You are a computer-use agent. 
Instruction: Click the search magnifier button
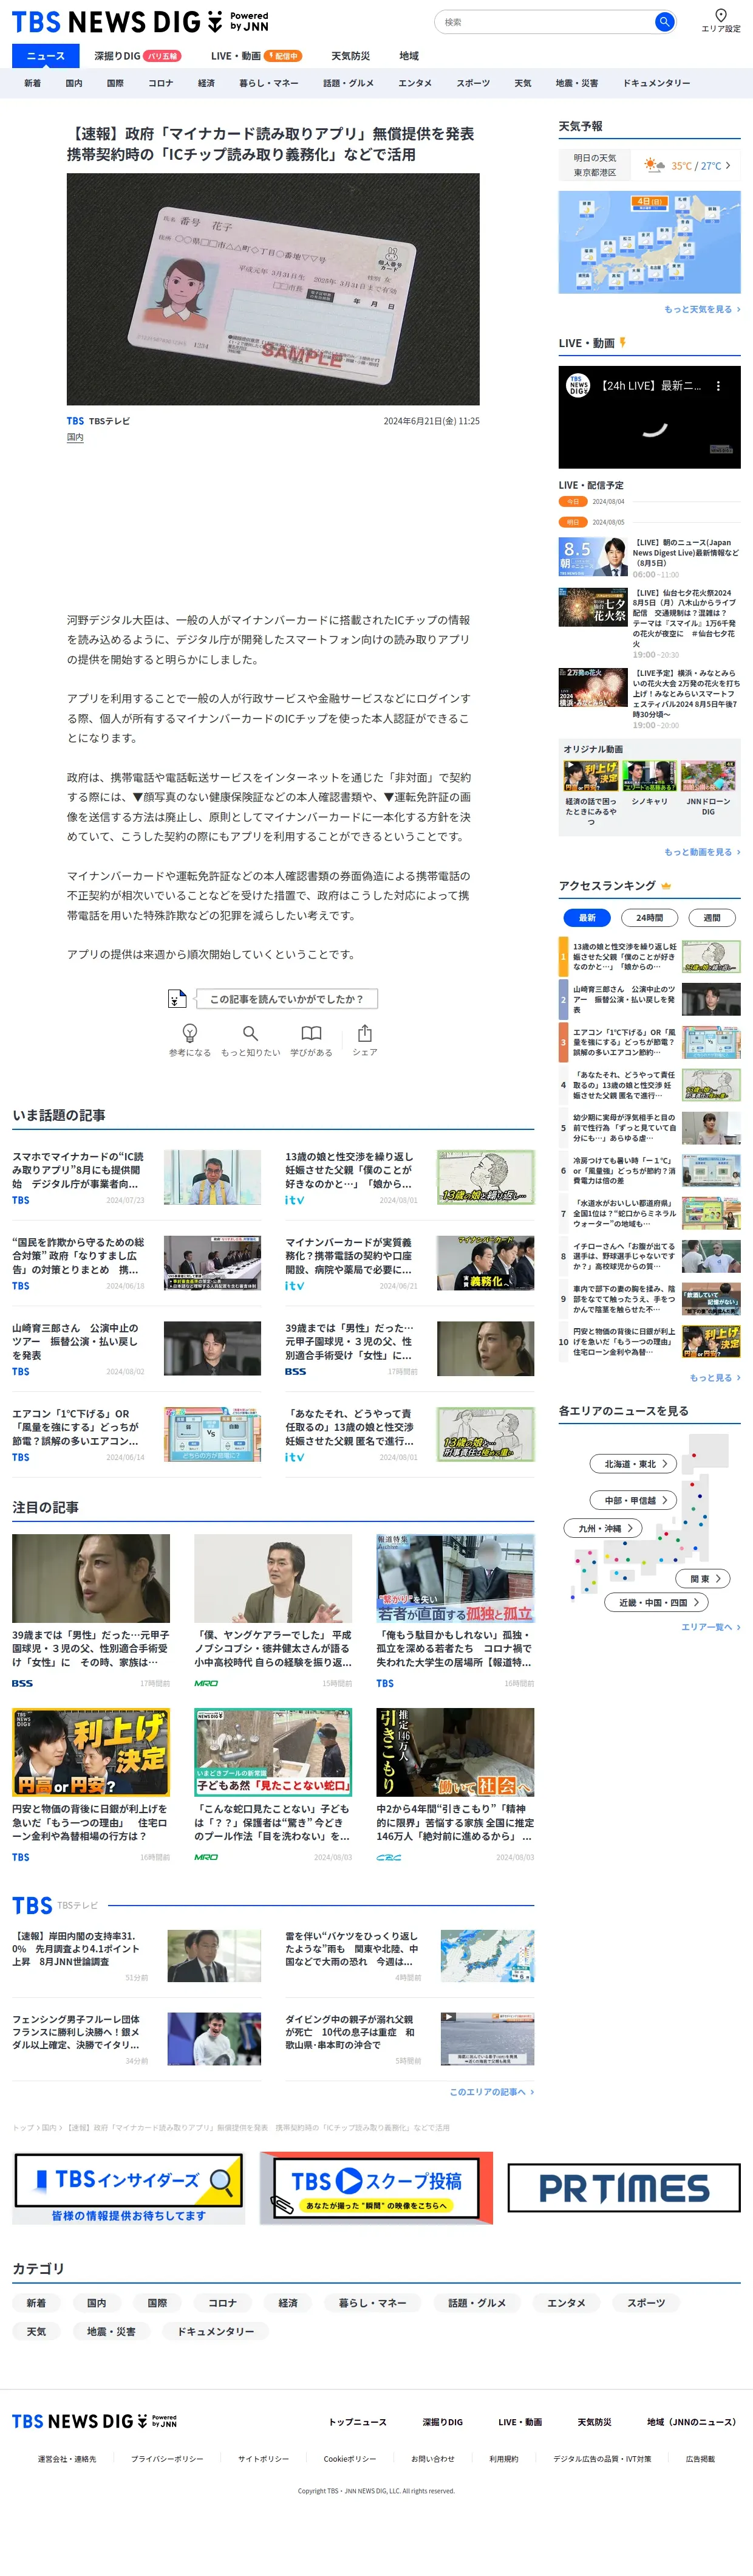pyautogui.click(x=663, y=21)
